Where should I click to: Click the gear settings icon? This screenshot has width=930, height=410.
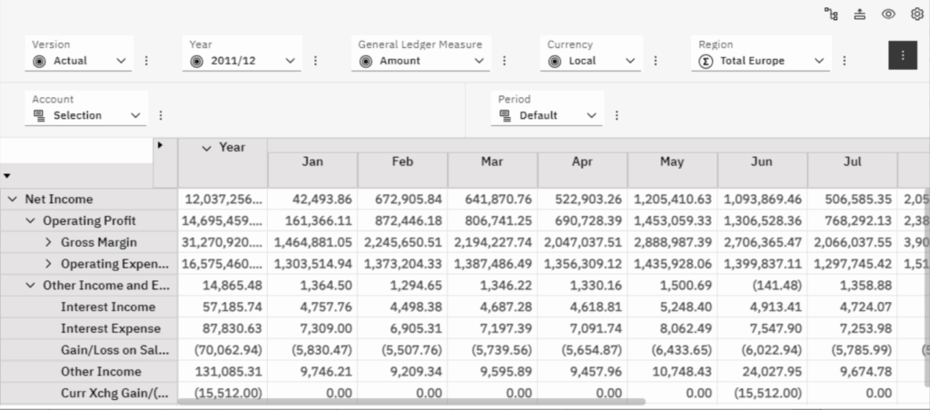[x=916, y=13]
